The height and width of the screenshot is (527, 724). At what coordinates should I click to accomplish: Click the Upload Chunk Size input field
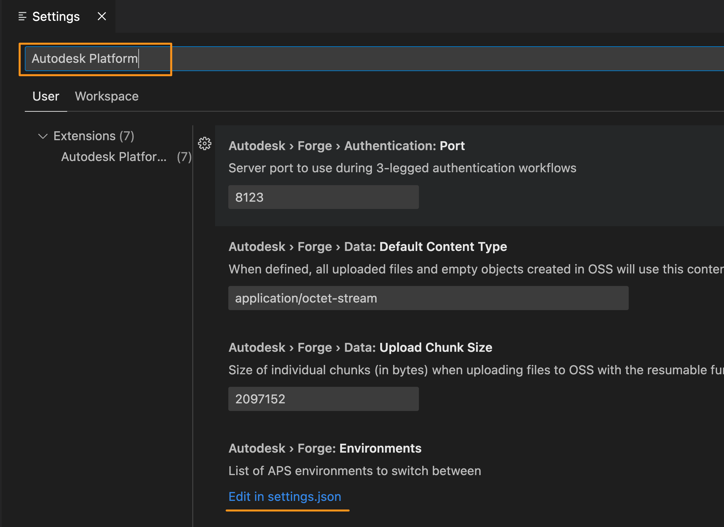tap(324, 399)
